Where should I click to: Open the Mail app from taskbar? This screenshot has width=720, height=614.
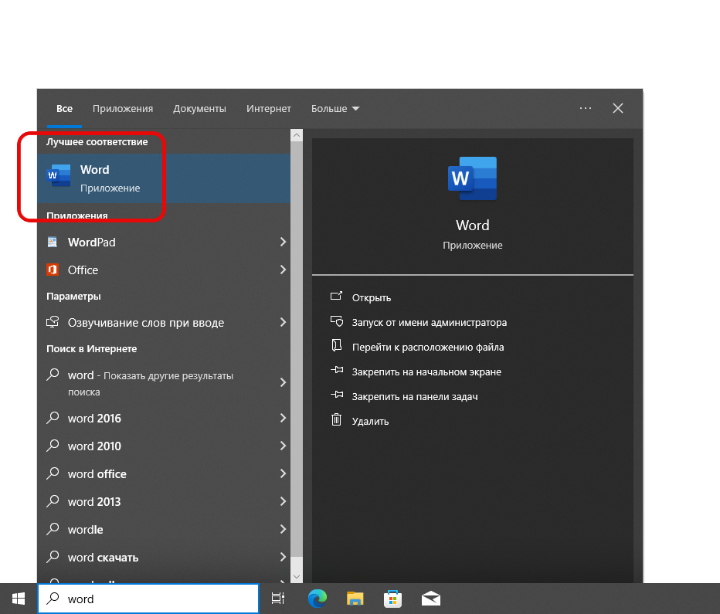(x=430, y=599)
